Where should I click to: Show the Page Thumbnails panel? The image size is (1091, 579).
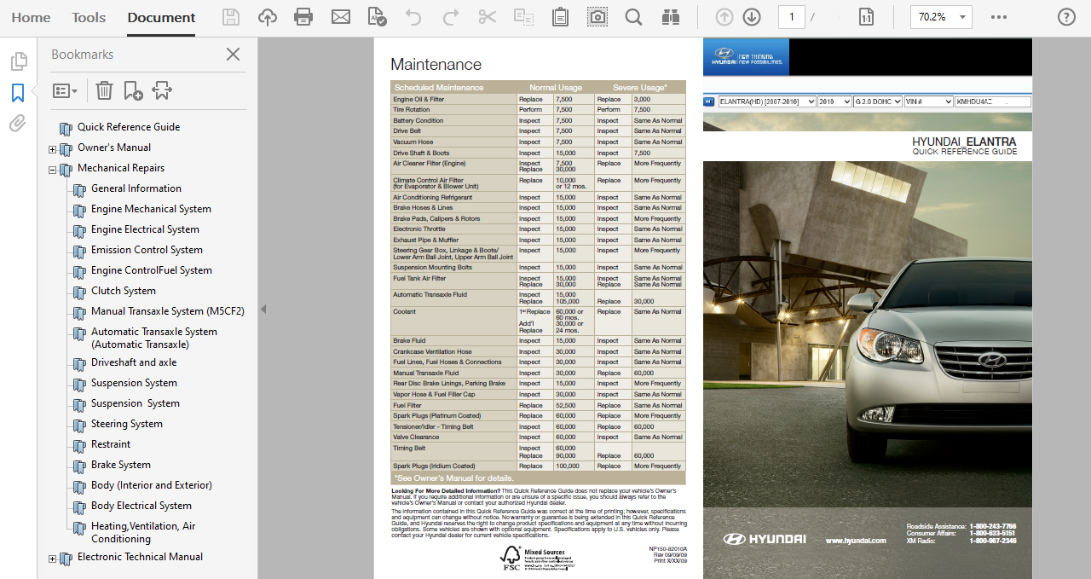tap(17, 61)
